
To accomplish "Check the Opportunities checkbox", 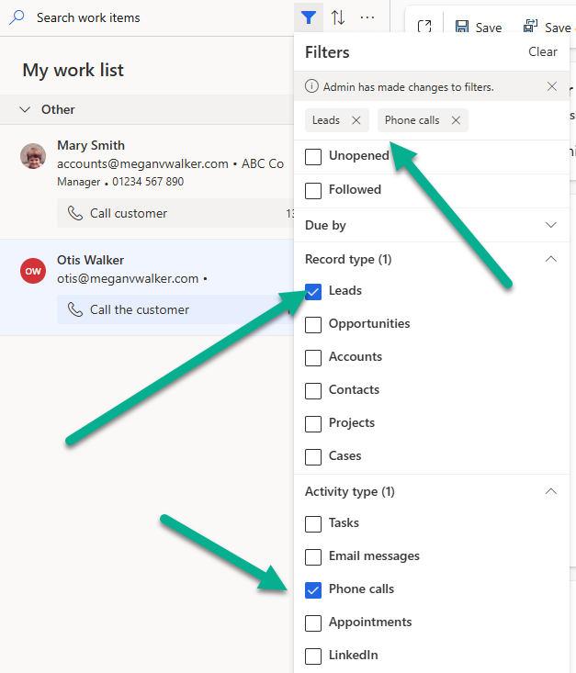I will coord(313,324).
